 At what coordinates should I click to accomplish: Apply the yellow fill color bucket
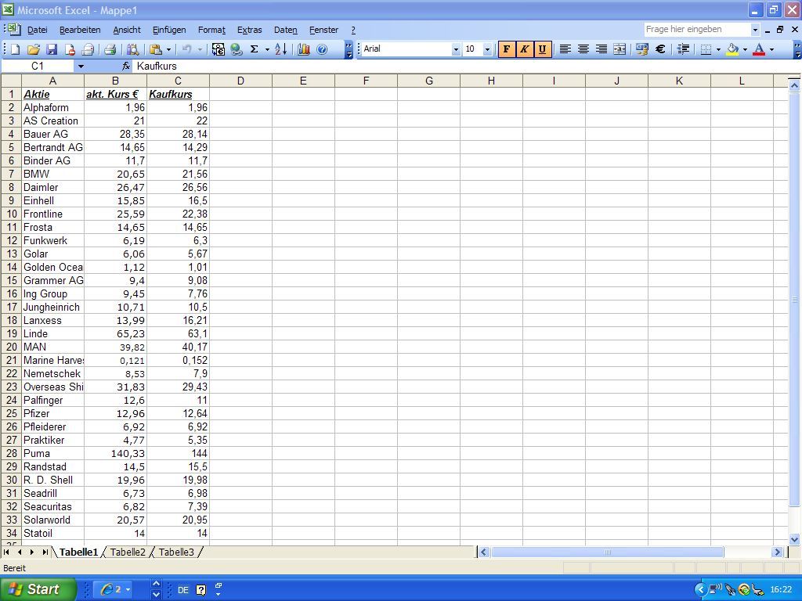[x=732, y=49]
